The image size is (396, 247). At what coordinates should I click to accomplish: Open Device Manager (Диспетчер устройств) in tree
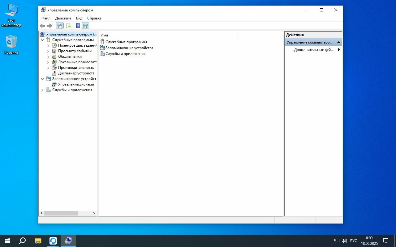[x=76, y=73]
